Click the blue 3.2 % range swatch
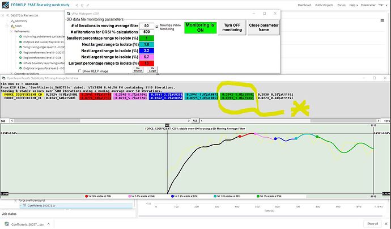The image size is (391, 229). (x=146, y=50)
